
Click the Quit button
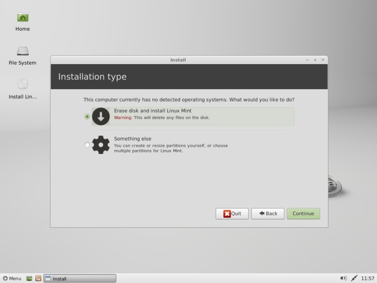[232, 214]
